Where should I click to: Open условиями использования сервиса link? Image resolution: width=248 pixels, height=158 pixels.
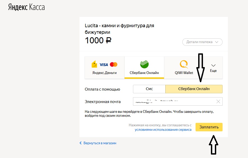pos(163,130)
